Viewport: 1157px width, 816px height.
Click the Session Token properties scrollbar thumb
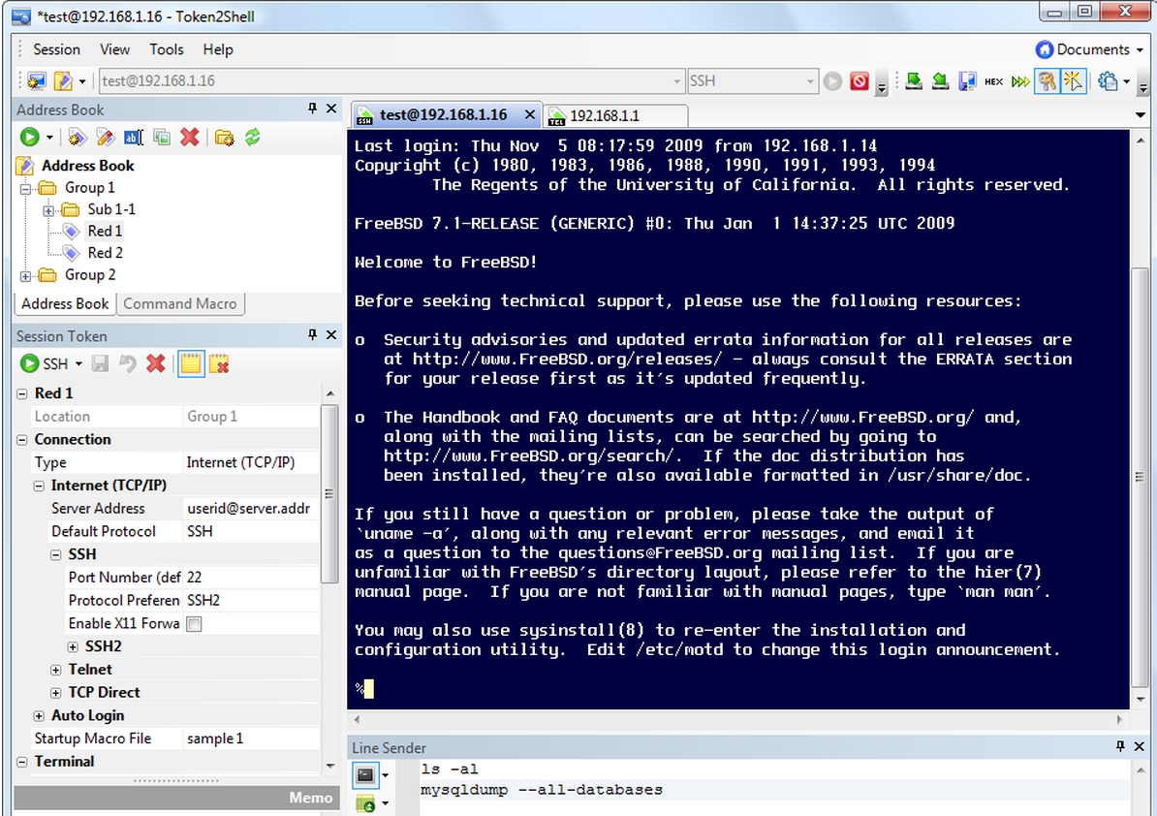tap(329, 493)
